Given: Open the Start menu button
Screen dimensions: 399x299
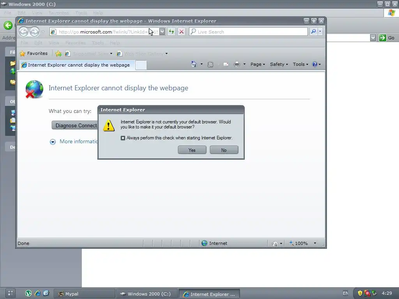Looking at the screenshot, I should 11,293.
